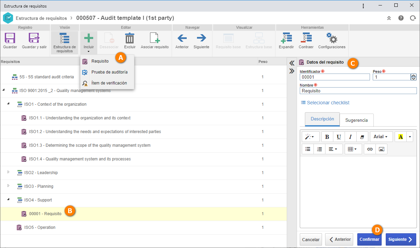
Task: Click the Anterior button in panel
Action: tap(339, 239)
